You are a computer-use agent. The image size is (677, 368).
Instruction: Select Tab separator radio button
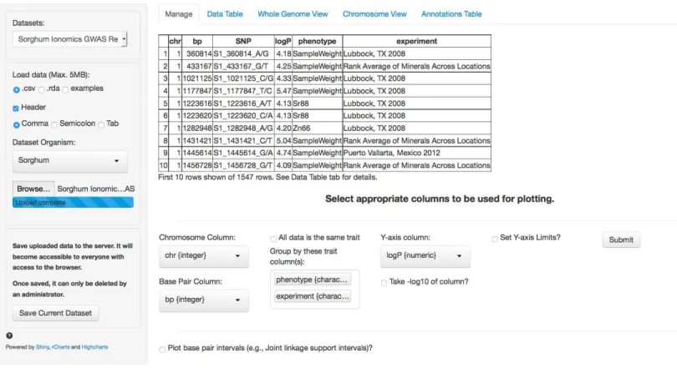(x=101, y=125)
